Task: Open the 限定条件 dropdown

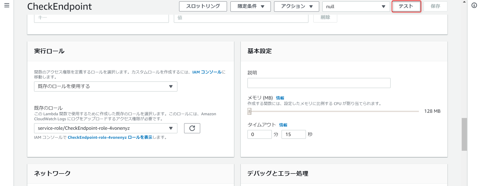Action: click(251, 6)
